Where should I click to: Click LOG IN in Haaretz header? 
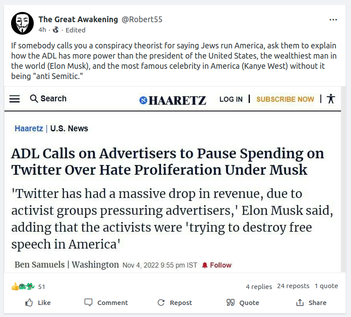[231, 99]
